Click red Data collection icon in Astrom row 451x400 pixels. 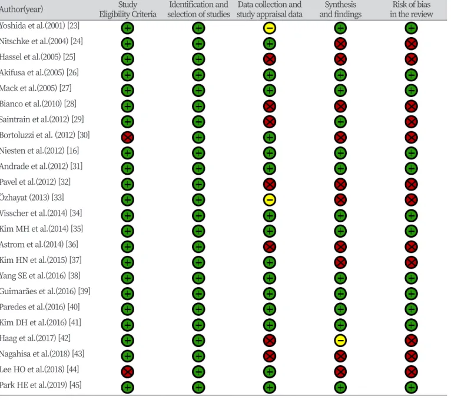click(270, 246)
